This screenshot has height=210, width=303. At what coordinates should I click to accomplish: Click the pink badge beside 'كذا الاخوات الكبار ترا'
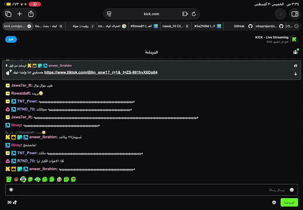(x=8, y=161)
